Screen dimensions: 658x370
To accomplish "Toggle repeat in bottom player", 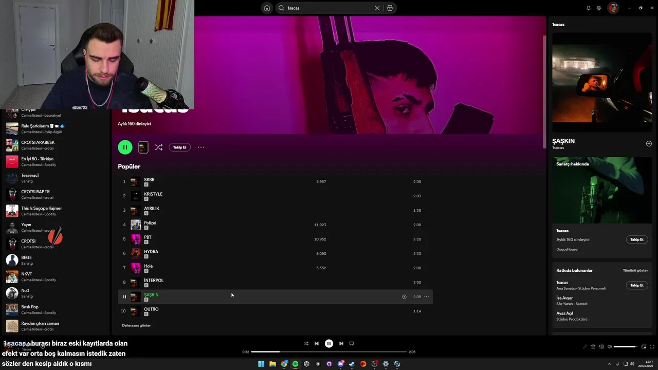I will pyautogui.click(x=352, y=343).
